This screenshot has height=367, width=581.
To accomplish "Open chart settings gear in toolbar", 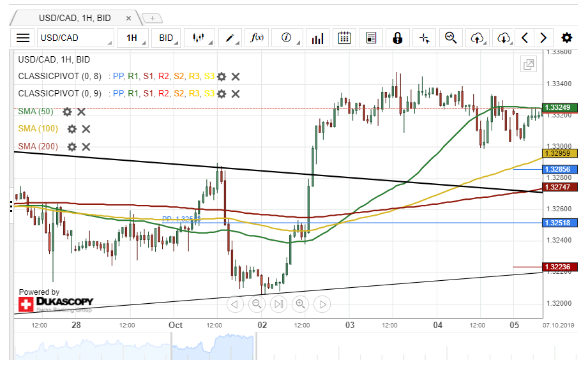I will tap(566, 38).
